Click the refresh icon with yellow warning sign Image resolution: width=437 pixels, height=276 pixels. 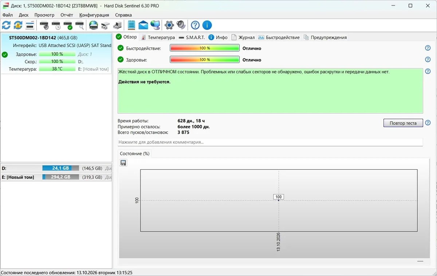(18, 25)
